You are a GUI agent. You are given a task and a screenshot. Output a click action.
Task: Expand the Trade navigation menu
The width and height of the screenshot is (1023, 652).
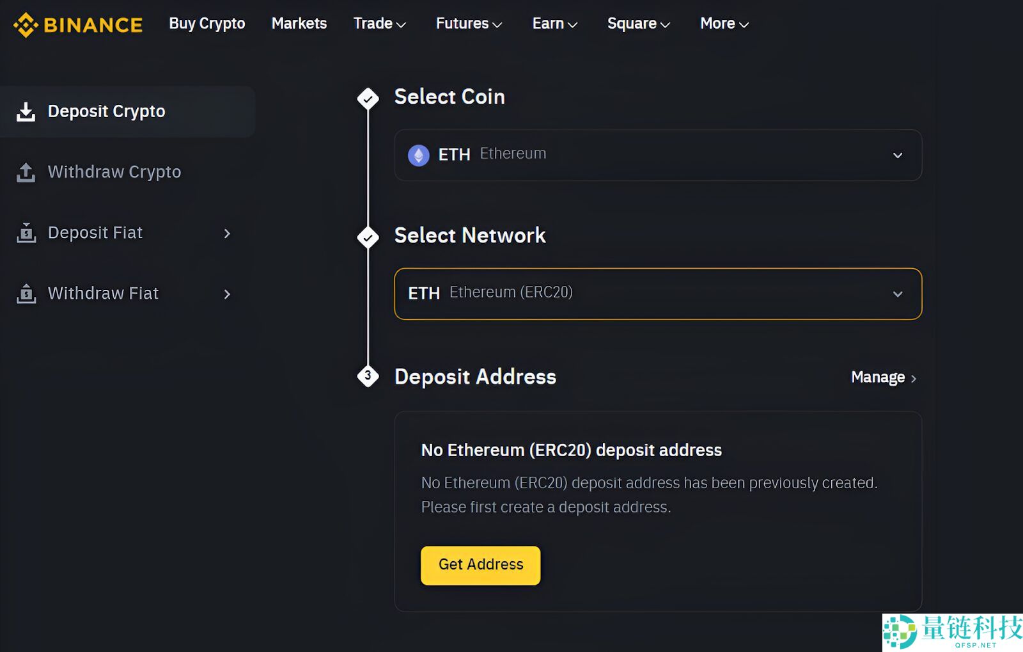pos(379,24)
